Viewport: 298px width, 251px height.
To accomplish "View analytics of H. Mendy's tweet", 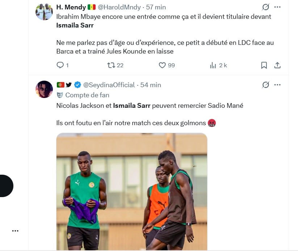I will click(213, 65).
